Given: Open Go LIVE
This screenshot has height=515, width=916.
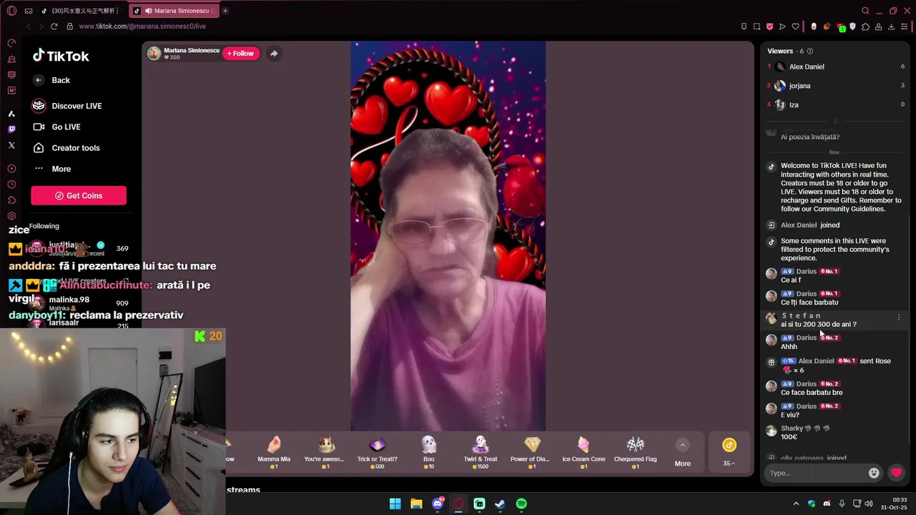Looking at the screenshot, I should (x=66, y=127).
